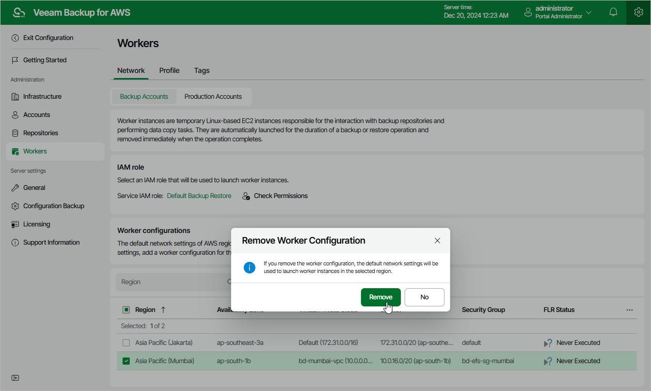651x391 pixels.
Task: Check the Asia Pacific (Jakarta) row checkbox
Action: [126, 343]
